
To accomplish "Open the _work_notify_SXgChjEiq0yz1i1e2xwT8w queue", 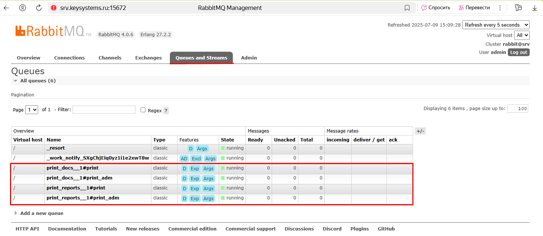I will tap(98, 158).
